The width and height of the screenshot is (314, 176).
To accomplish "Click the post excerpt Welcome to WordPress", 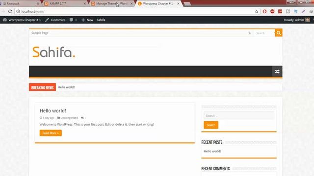I will click(97, 124).
